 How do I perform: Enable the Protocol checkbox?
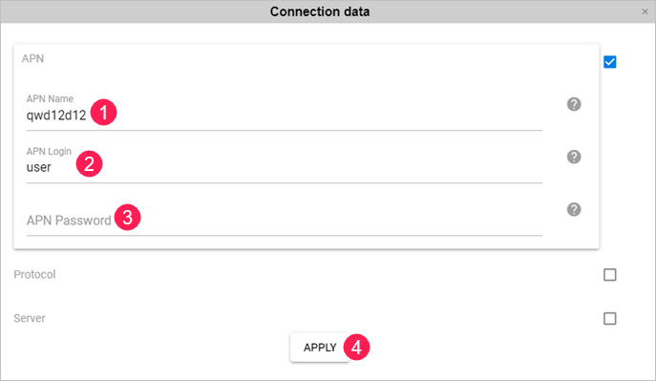click(609, 275)
